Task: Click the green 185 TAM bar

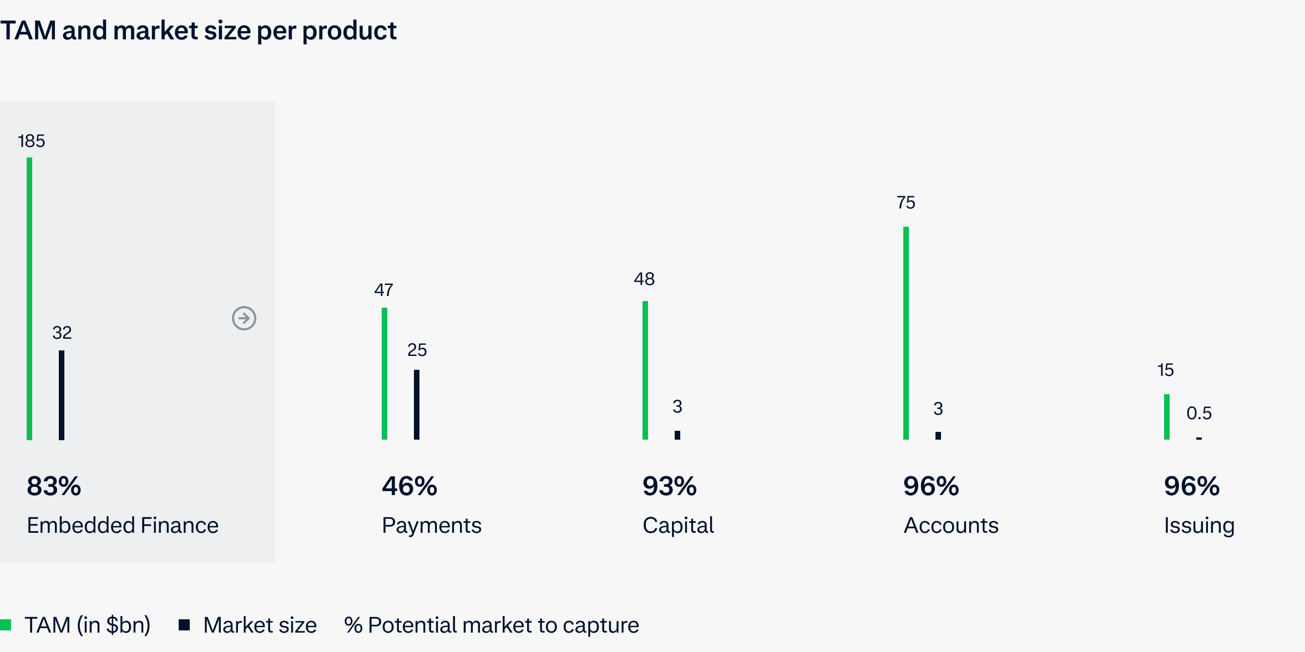Action: [29, 299]
